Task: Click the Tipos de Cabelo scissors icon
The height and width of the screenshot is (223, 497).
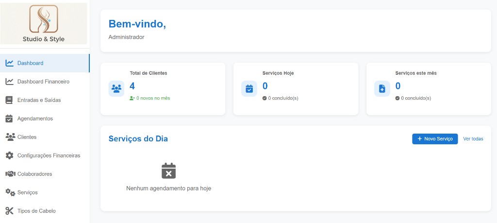Action: click(x=10, y=211)
